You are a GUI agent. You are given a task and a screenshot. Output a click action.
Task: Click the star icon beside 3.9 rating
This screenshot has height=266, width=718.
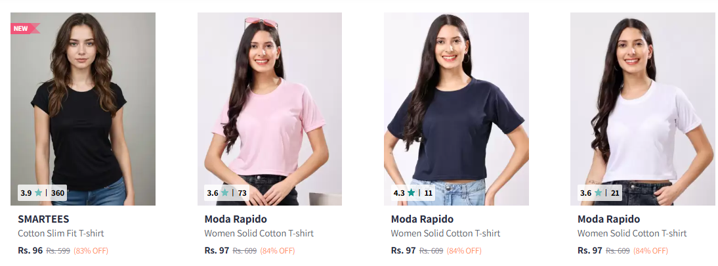coord(39,193)
